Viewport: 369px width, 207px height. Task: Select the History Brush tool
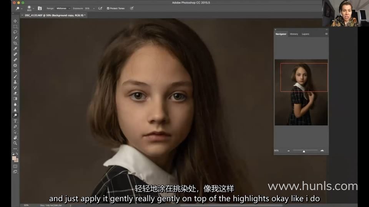tap(15, 87)
